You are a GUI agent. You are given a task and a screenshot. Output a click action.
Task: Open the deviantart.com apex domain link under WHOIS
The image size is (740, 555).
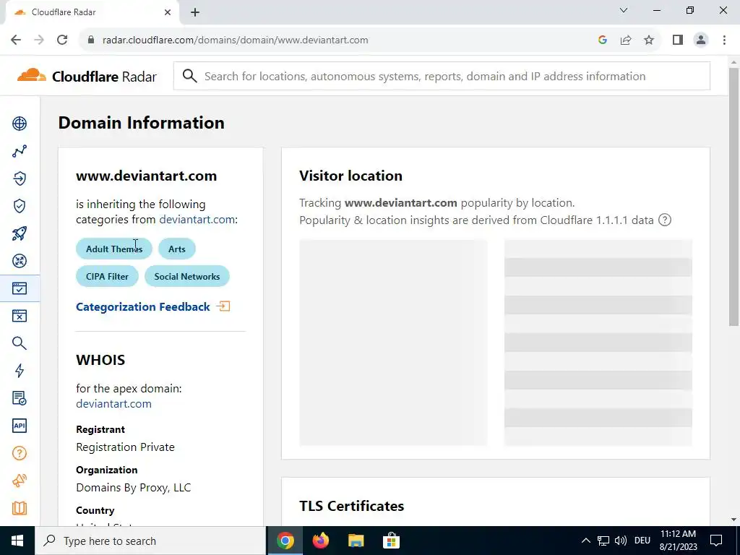coord(113,403)
